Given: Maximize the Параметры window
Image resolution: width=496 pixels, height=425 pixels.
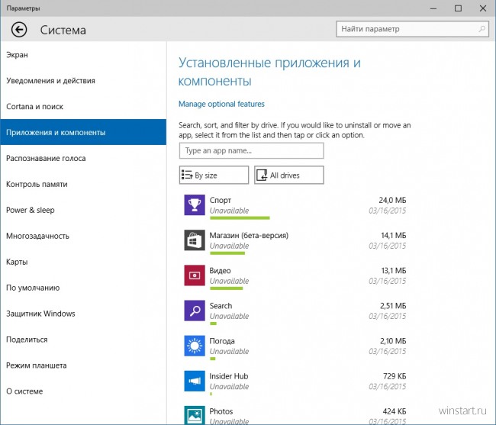Looking at the screenshot, I should (458, 8).
